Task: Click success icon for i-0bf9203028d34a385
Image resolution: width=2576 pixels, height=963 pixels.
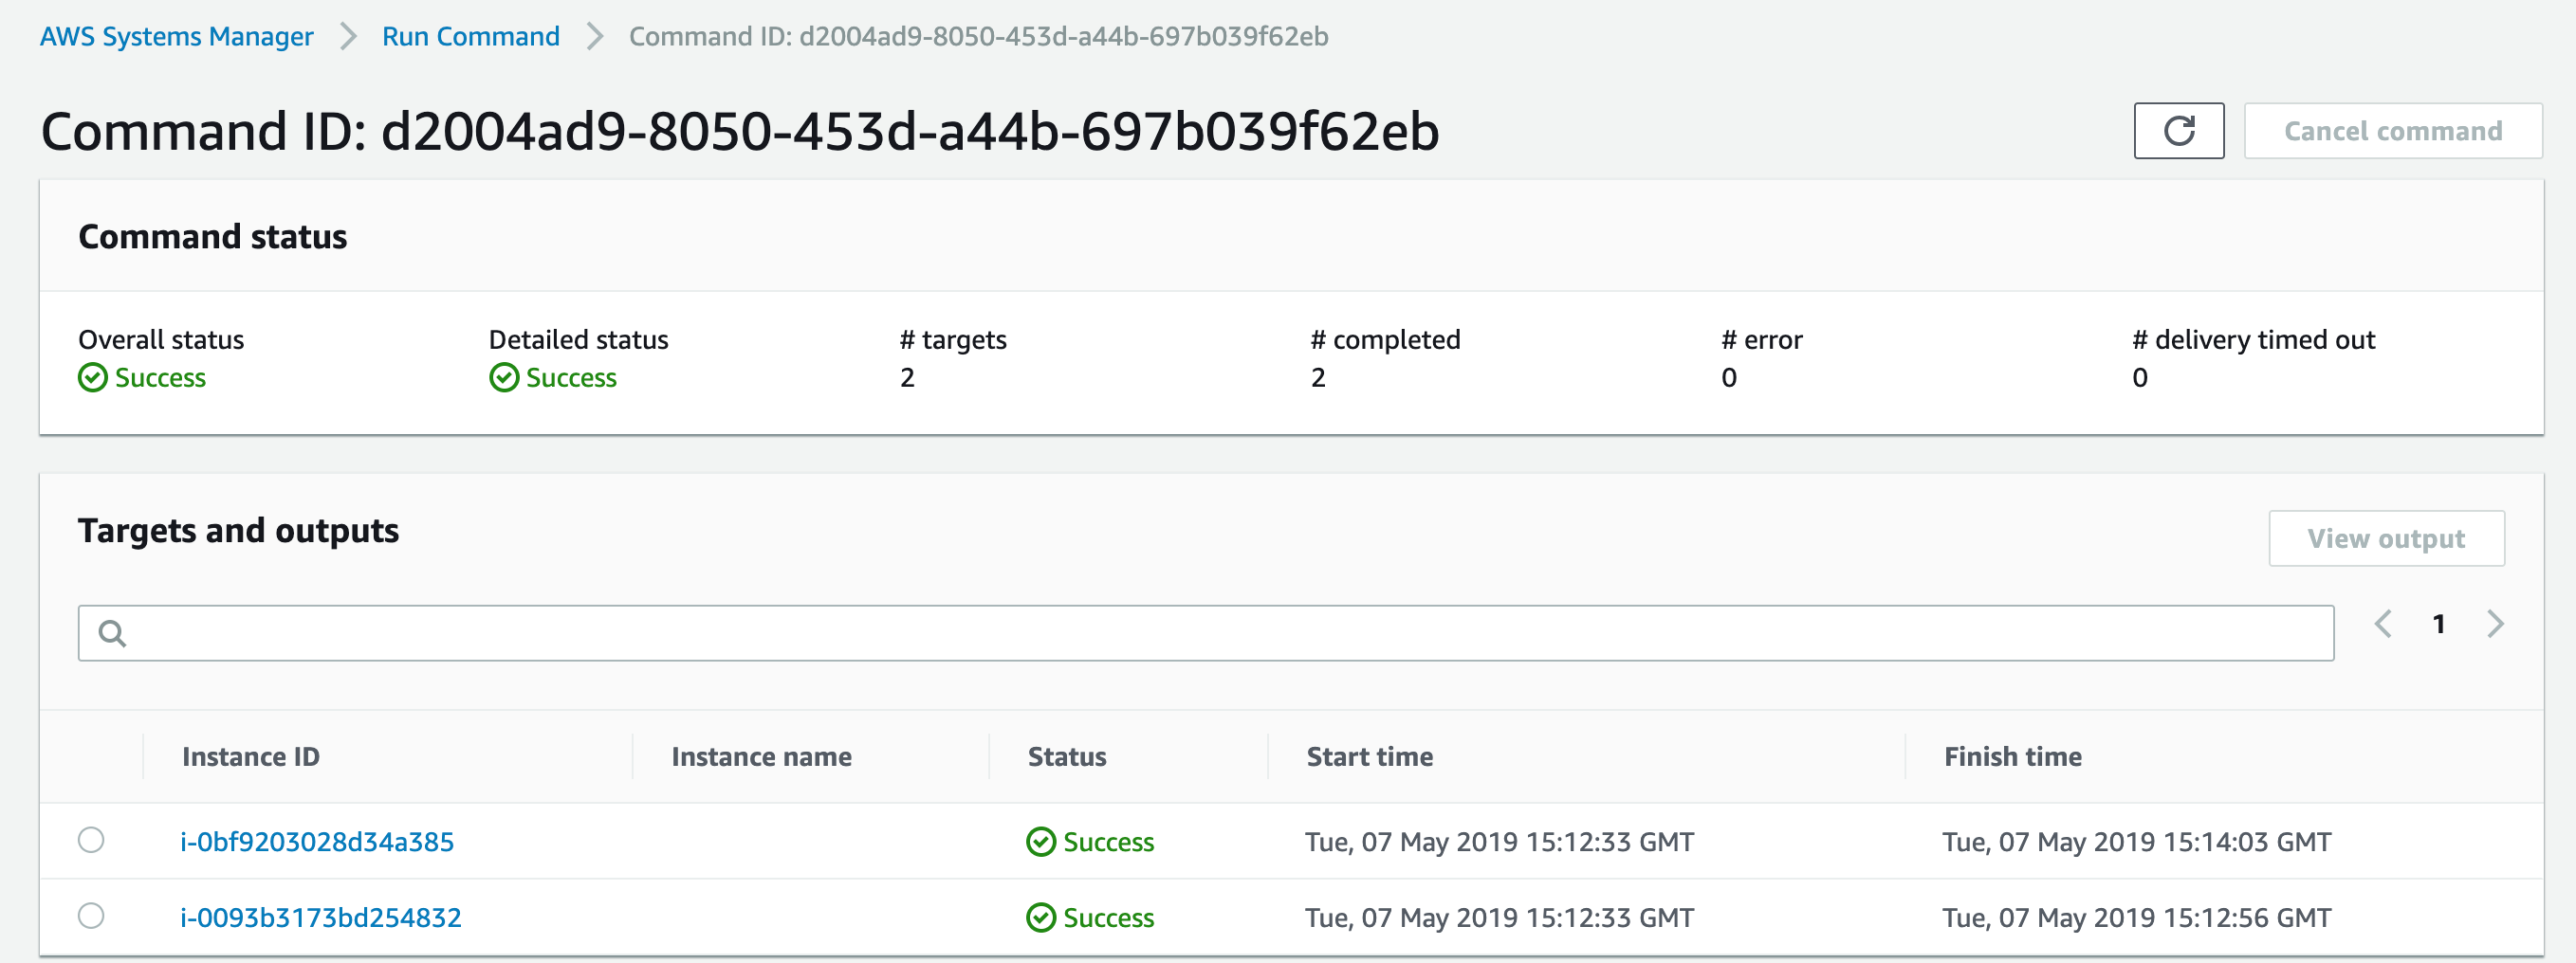Action: tap(1041, 842)
